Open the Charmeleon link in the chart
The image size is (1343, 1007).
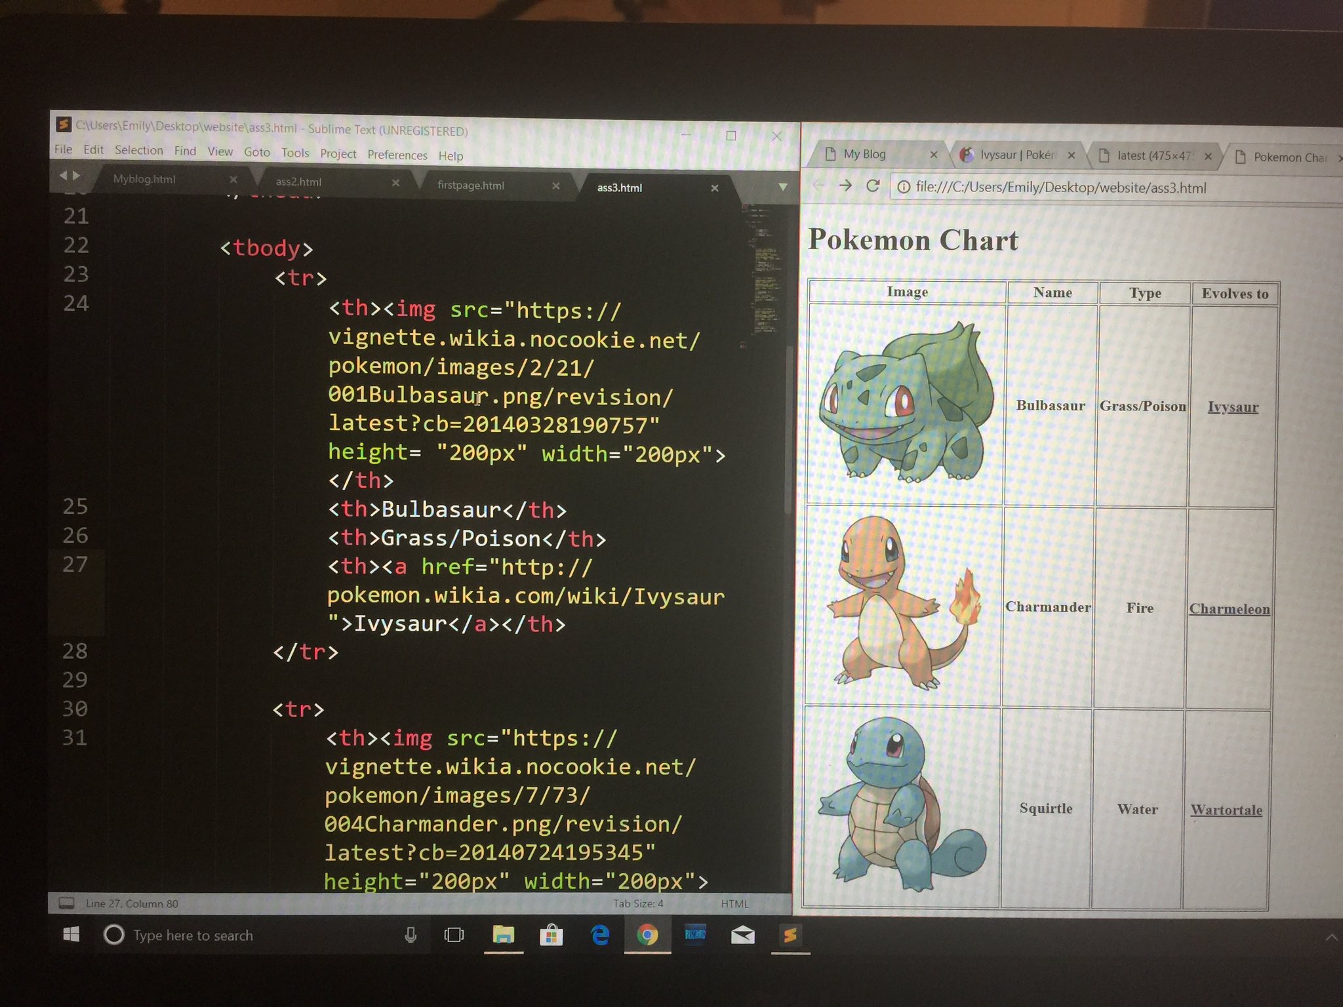[x=1230, y=609]
